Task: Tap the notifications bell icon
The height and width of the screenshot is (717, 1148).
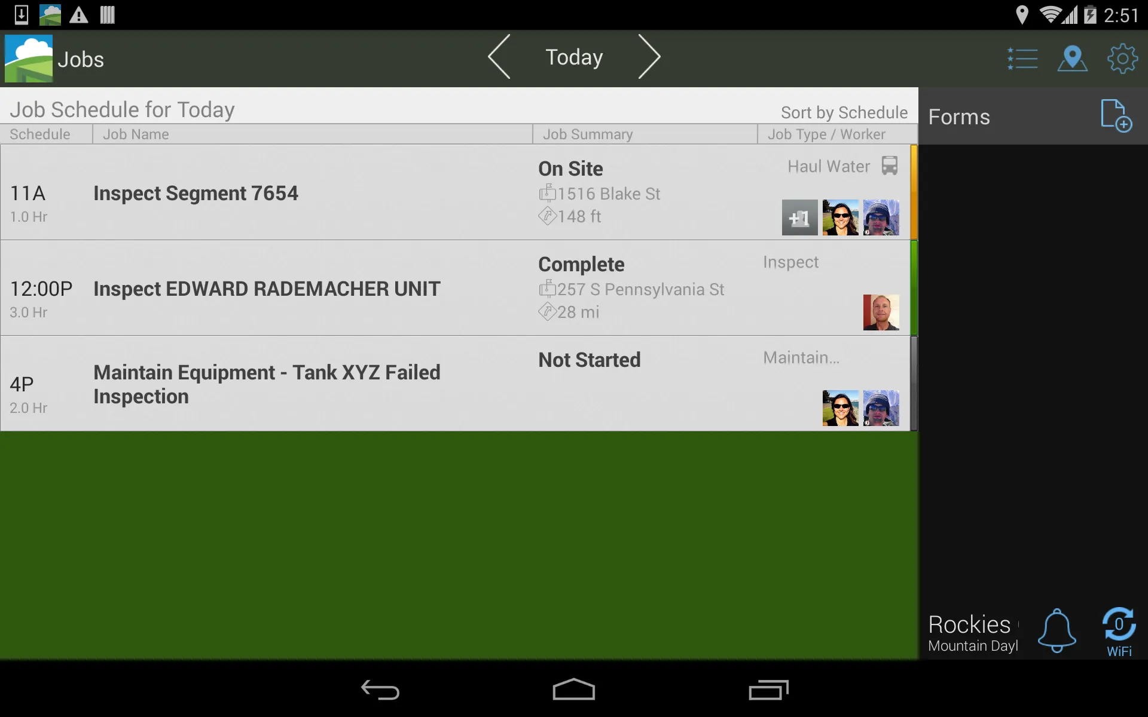Action: click(x=1057, y=630)
